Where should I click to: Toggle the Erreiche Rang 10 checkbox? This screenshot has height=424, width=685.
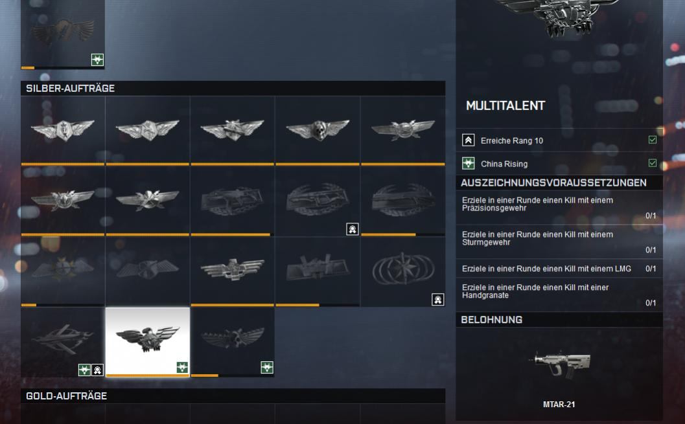pyautogui.click(x=652, y=140)
